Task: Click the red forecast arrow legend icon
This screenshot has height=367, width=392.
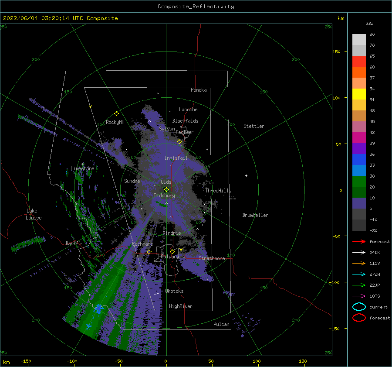Action: (359, 241)
